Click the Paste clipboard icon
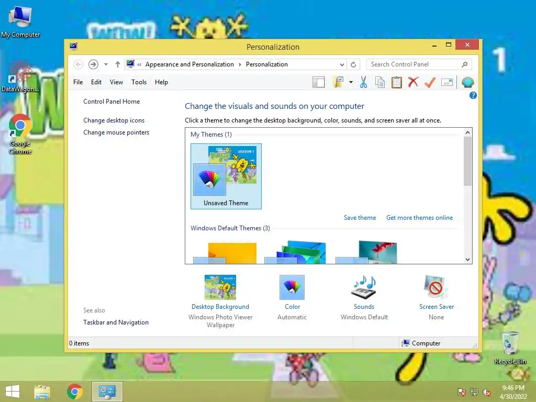The image size is (536, 402). [x=397, y=82]
